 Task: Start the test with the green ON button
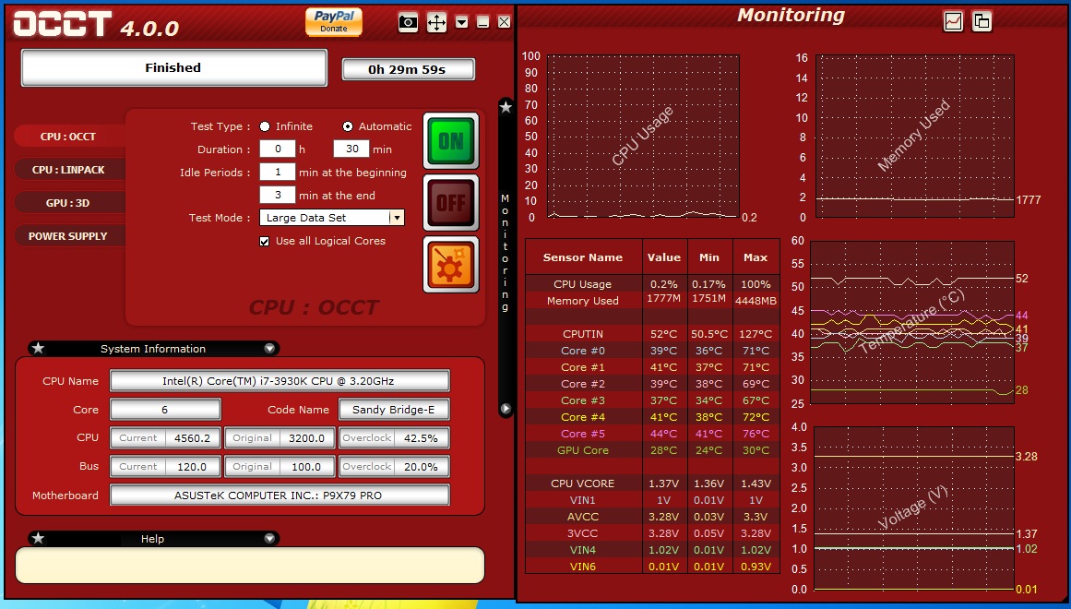451,141
